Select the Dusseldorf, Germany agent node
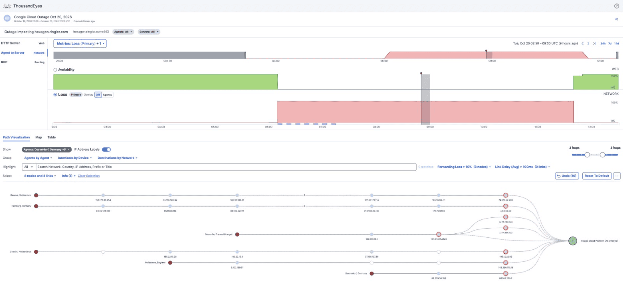The width and height of the screenshot is (623, 287). click(x=372, y=274)
